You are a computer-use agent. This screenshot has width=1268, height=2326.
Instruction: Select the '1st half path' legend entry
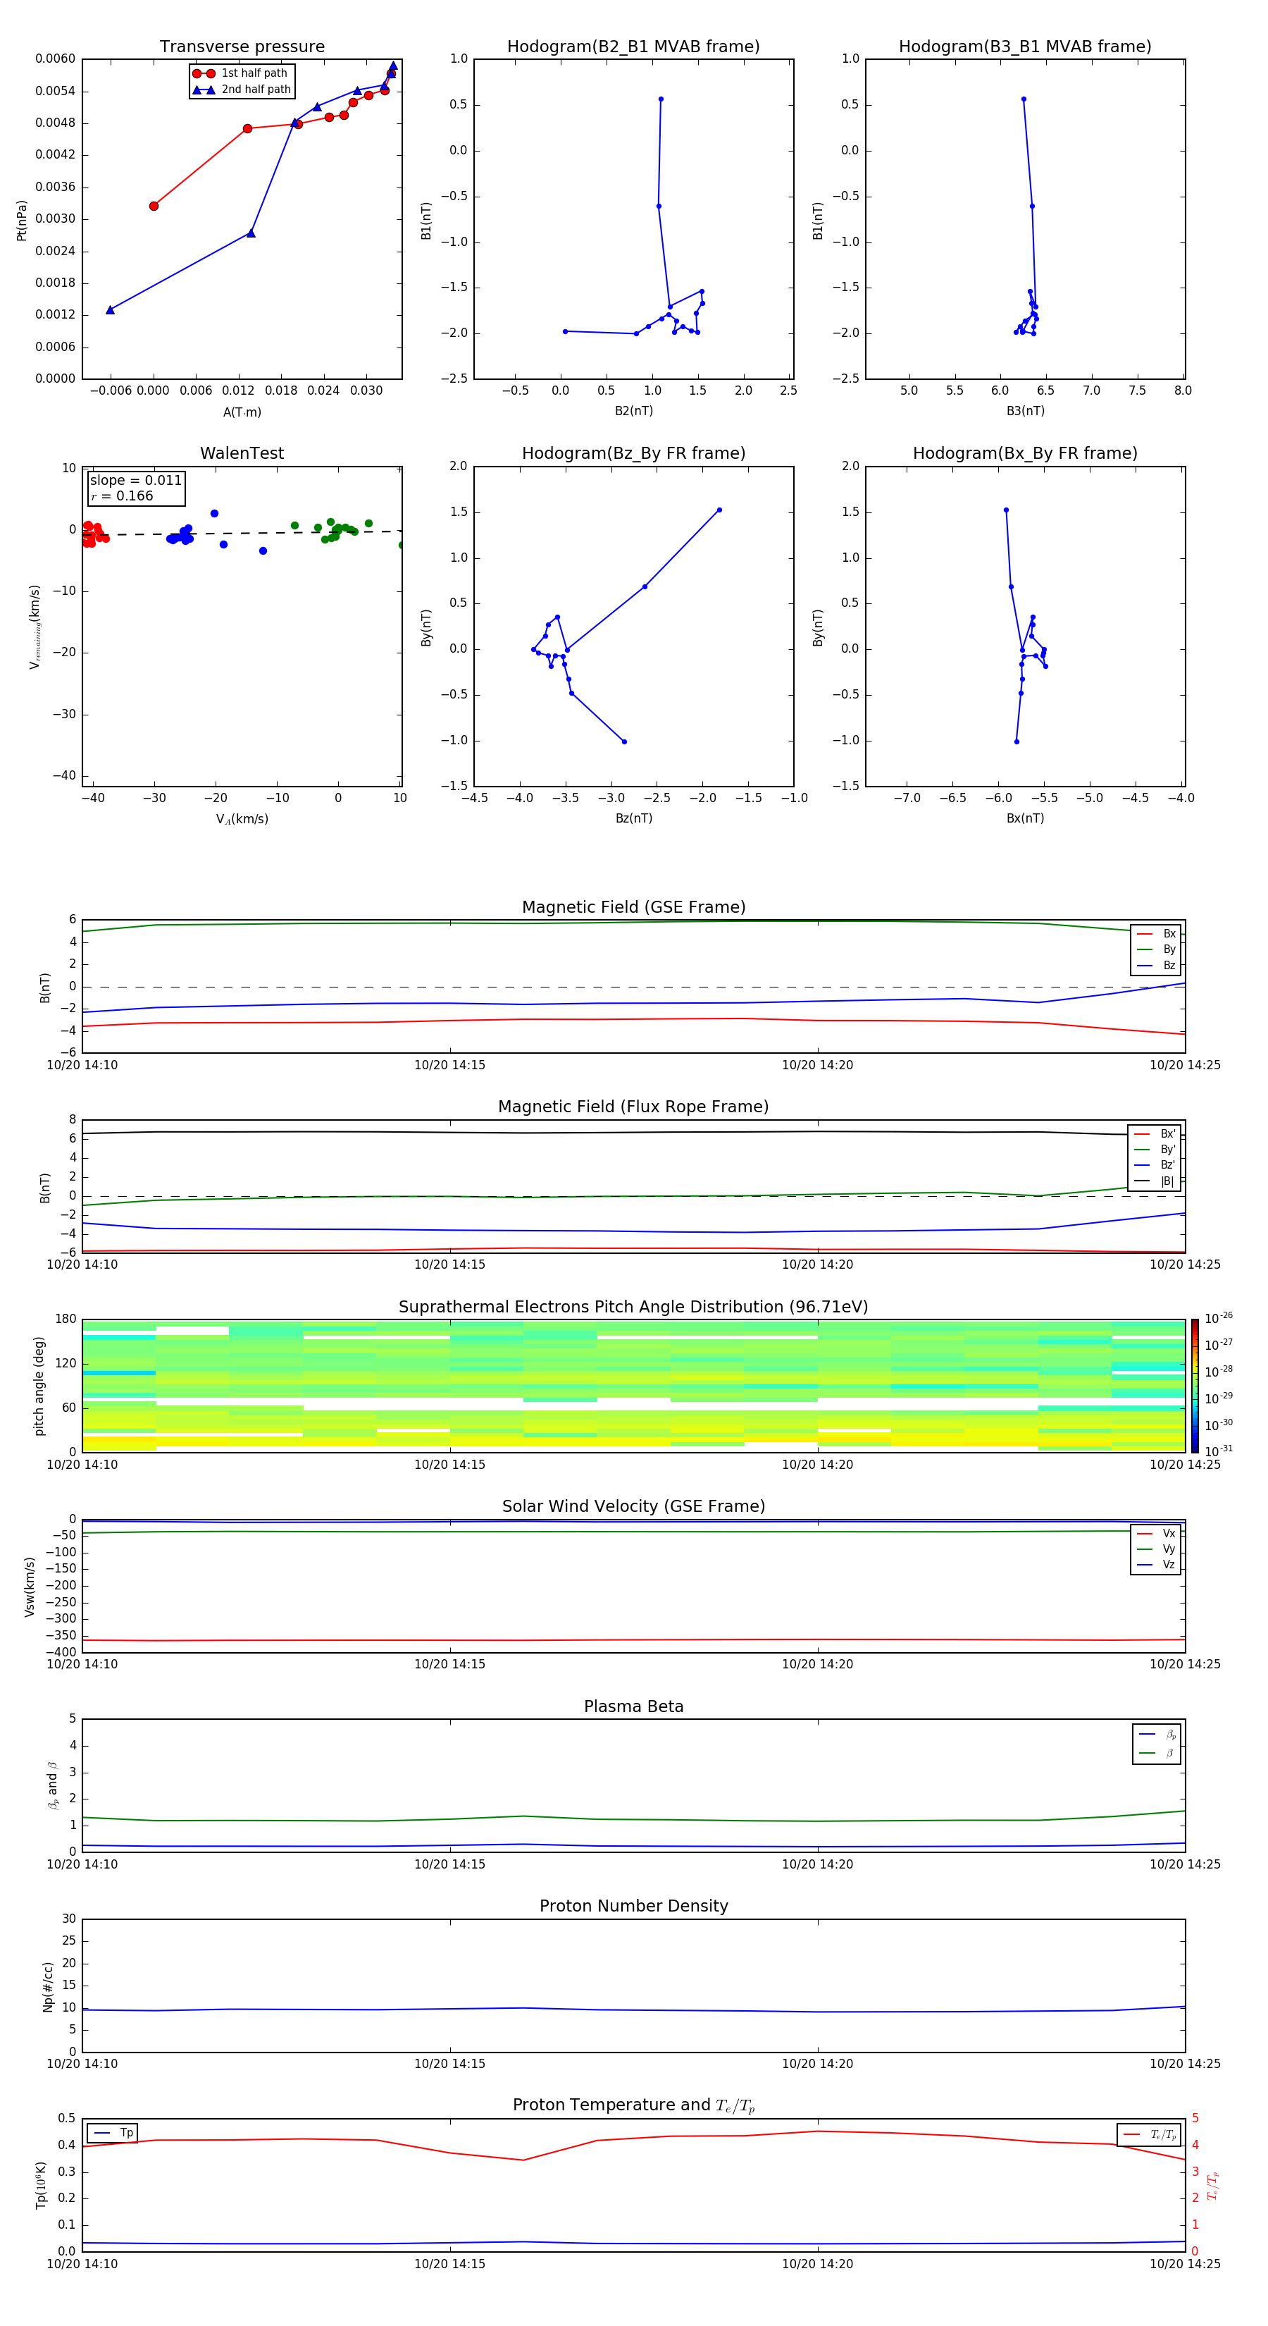pyautogui.click(x=241, y=73)
